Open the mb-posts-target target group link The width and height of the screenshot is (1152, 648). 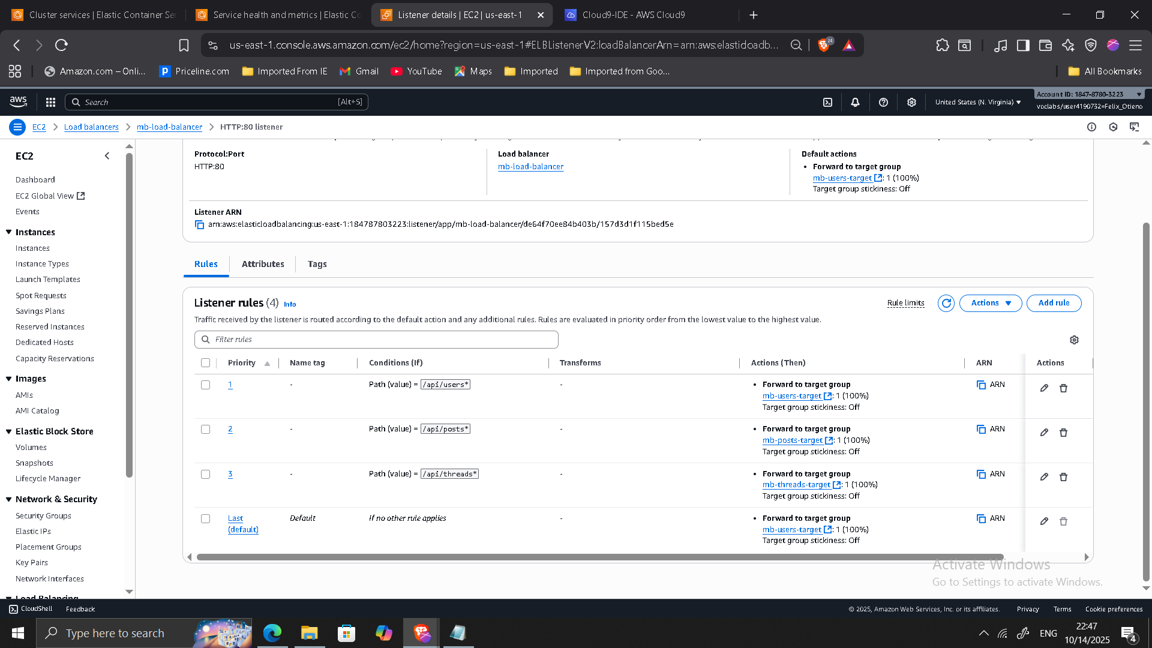click(792, 440)
